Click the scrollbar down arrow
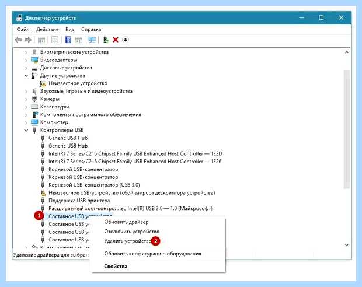Screen dimensions: 362x287 point(347,245)
